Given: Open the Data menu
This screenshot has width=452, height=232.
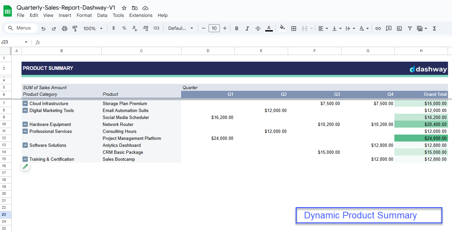Looking at the screenshot, I should click(102, 15).
